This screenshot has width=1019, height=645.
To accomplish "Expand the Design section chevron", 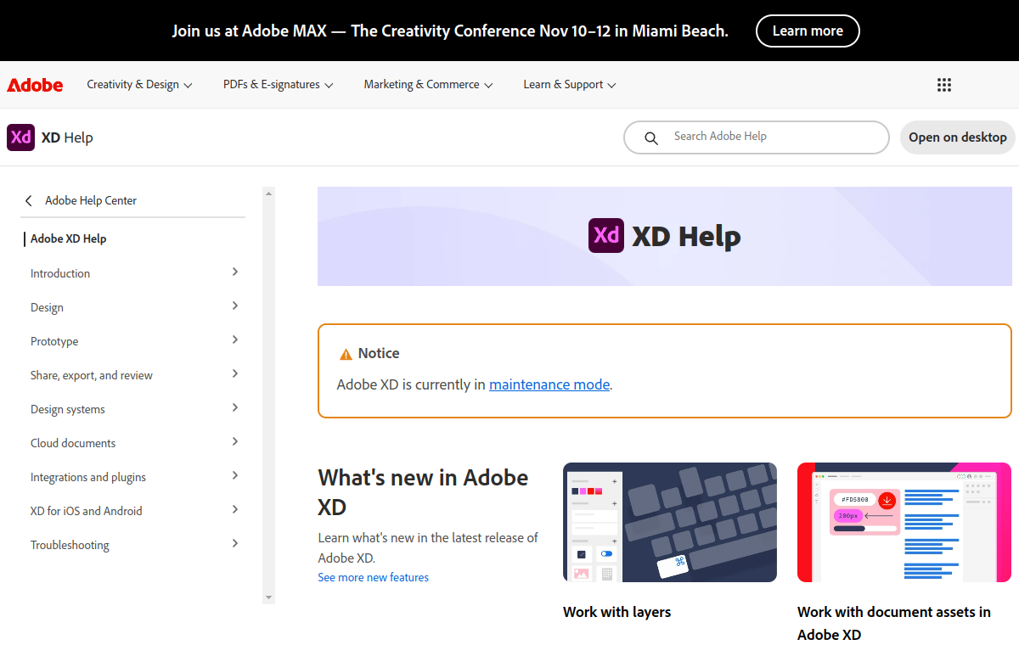I will (235, 306).
